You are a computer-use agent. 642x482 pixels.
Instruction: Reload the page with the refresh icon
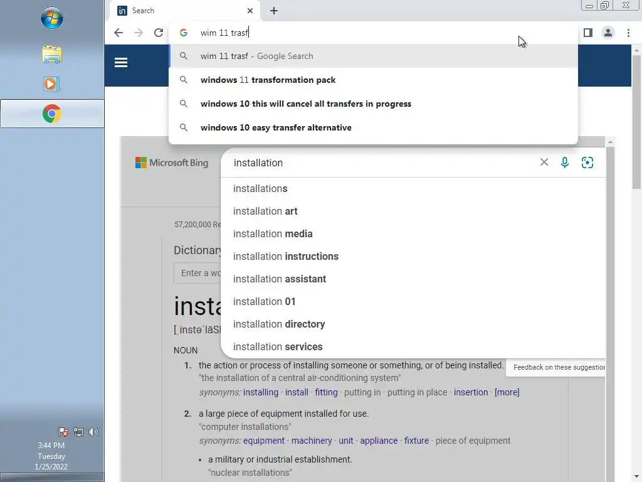[159, 33]
